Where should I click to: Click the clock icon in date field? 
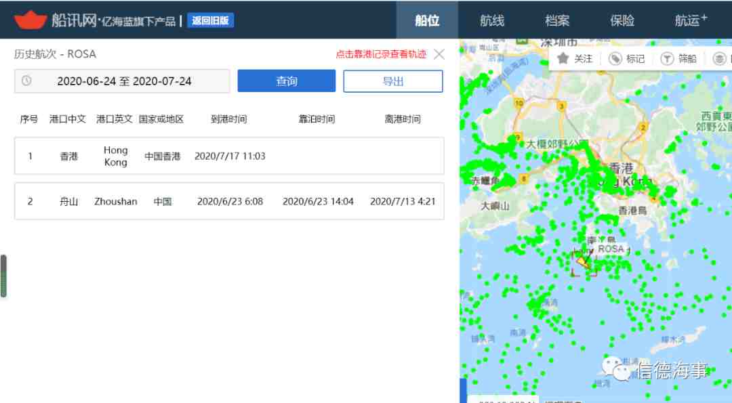(x=26, y=81)
